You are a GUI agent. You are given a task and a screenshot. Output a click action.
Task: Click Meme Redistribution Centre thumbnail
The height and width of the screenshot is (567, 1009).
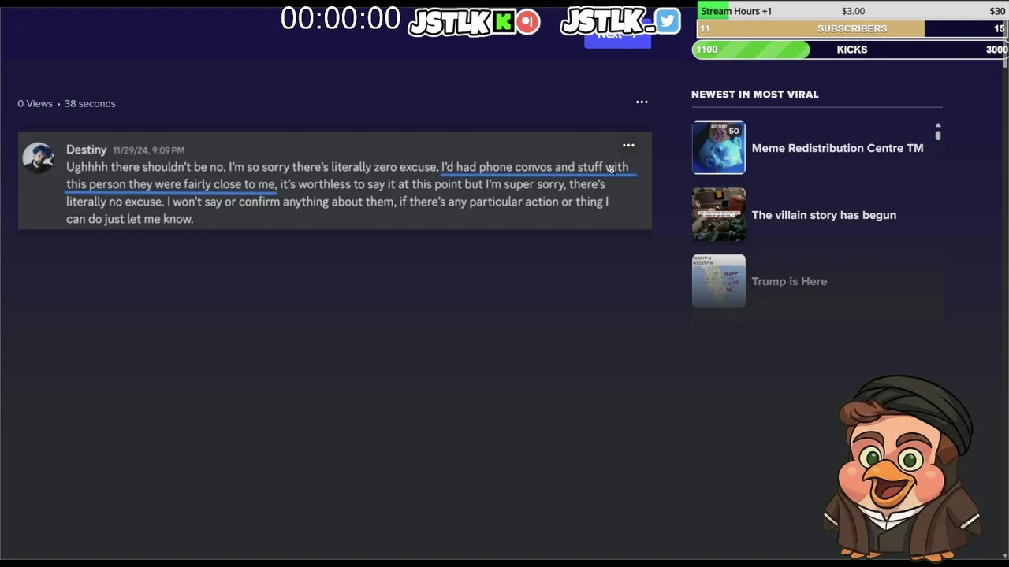pyautogui.click(x=718, y=147)
